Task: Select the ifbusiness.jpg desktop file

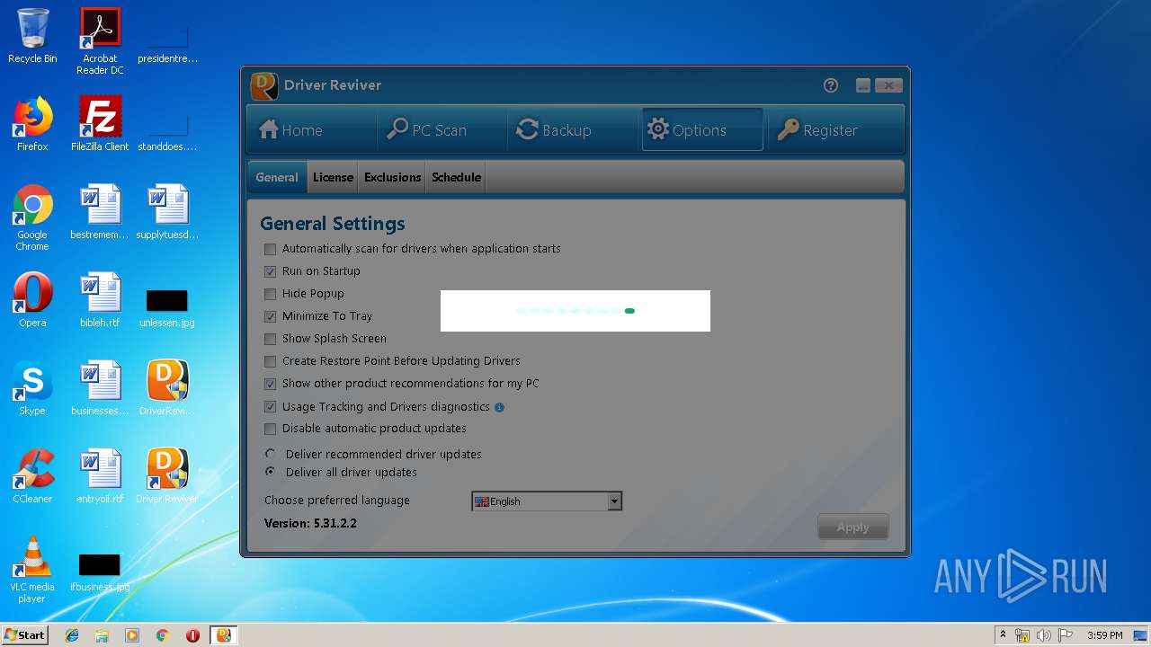Action: (100, 572)
